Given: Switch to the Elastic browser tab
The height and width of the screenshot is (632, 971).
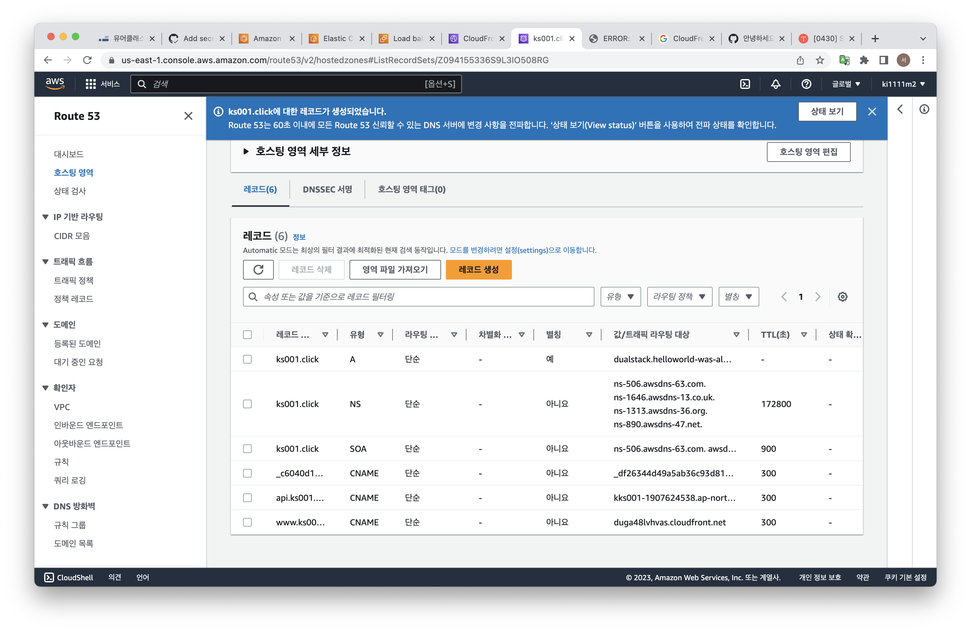Looking at the screenshot, I should (x=336, y=39).
